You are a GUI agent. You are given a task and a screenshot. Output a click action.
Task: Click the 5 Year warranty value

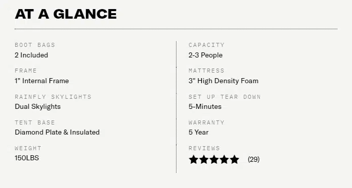tap(198, 132)
